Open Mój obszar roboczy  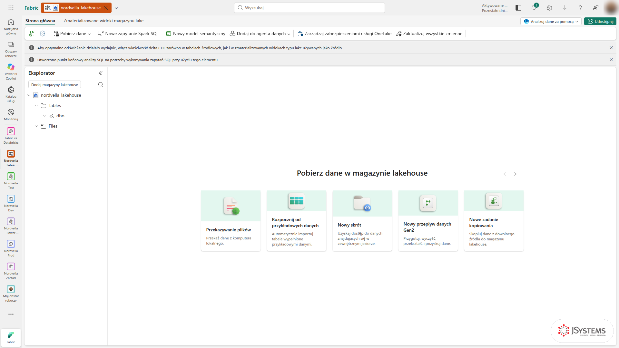(11, 294)
